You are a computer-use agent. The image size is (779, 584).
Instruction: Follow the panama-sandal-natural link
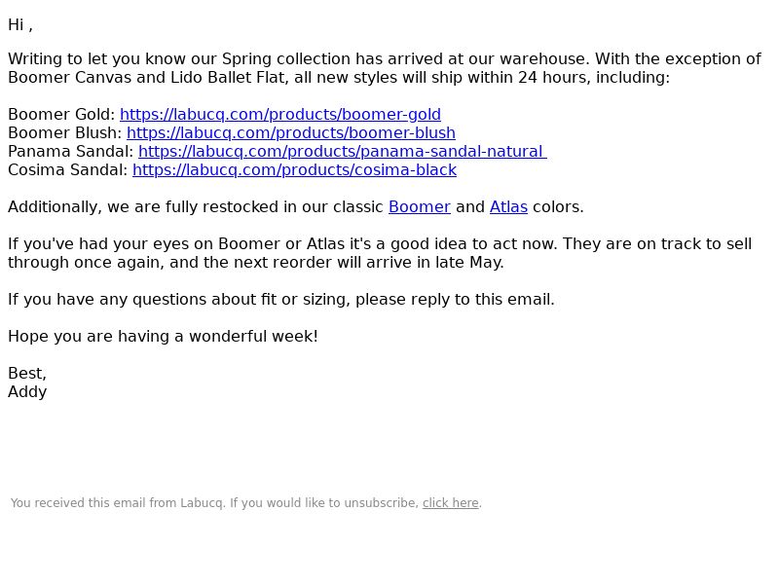pyautogui.click(x=343, y=152)
